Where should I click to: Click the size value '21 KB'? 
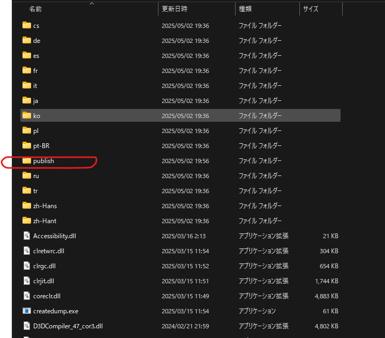click(330, 236)
